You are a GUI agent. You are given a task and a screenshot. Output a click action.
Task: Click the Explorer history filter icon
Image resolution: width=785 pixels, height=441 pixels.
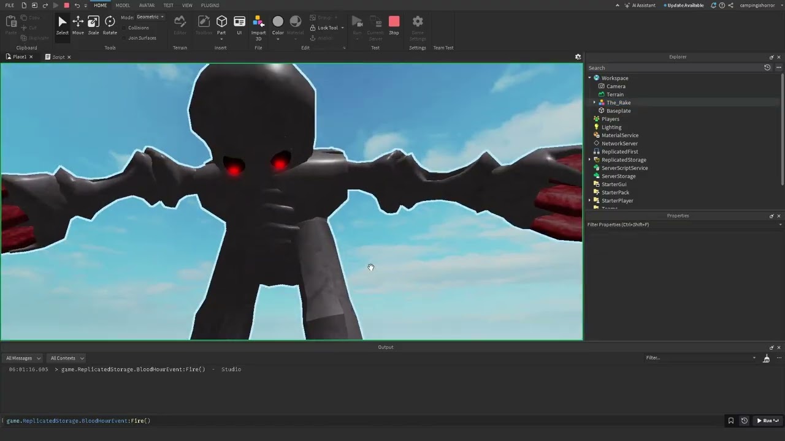(x=767, y=67)
